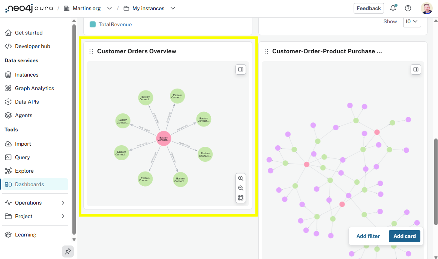Image resolution: width=438 pixels, height=259 pixels.
Task: Open the notifications bell
Action: click(393, 8)
